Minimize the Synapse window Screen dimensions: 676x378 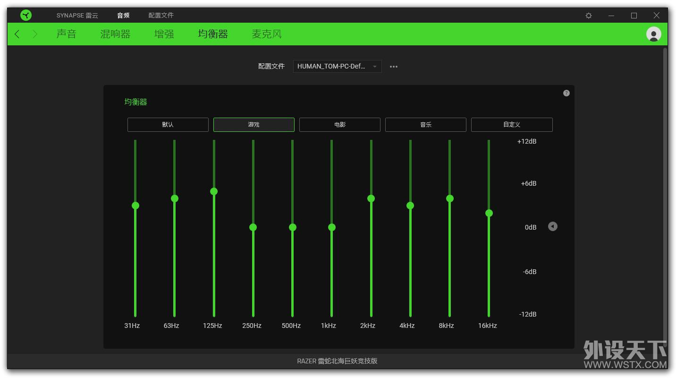click(611, 16)
